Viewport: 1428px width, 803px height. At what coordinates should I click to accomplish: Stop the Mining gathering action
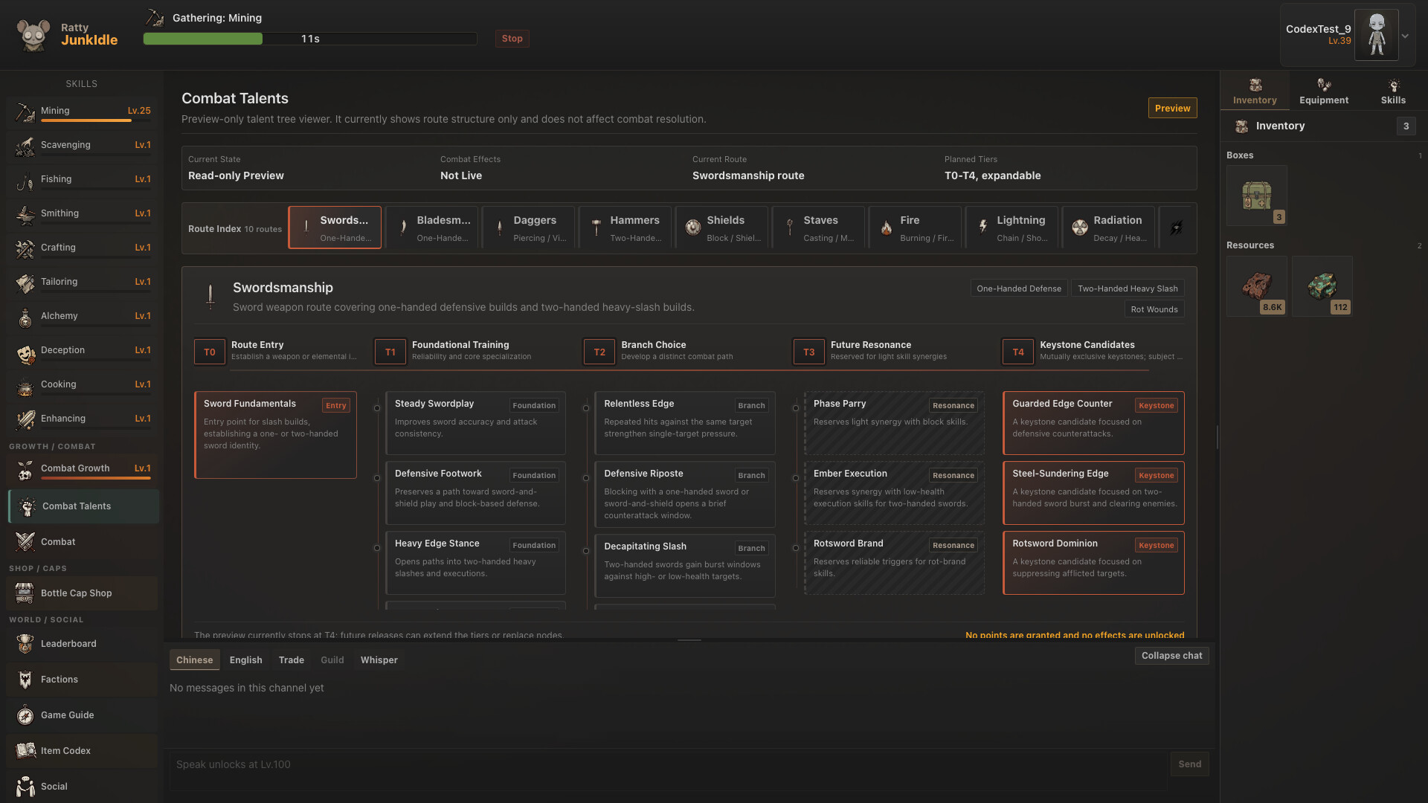pos(512,39)
